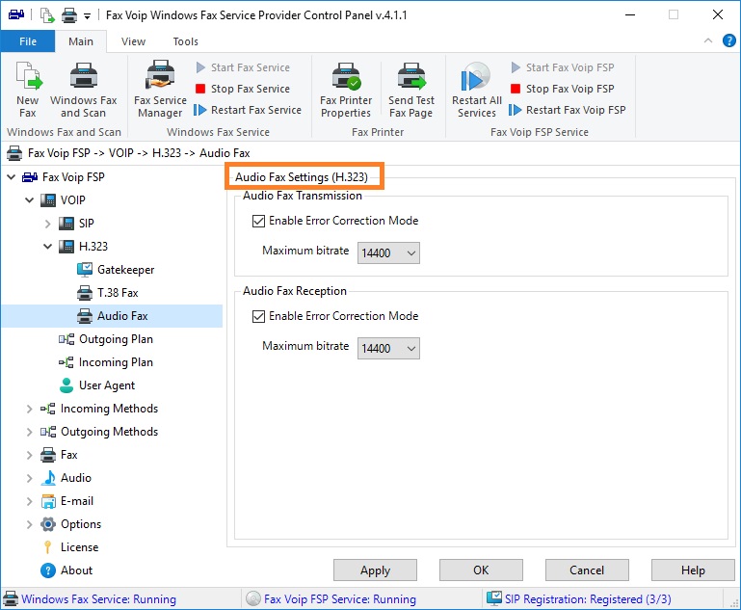
Task: Select E-mail item in tree
Action: [66, 501]
